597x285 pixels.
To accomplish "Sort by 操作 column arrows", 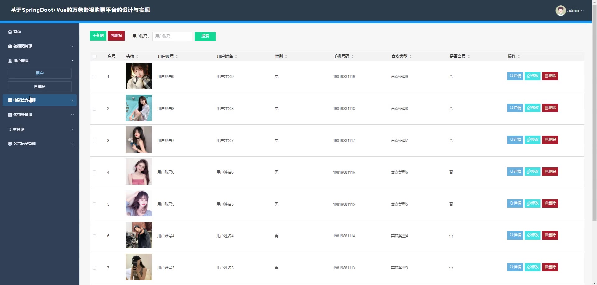I will point(519,57).
